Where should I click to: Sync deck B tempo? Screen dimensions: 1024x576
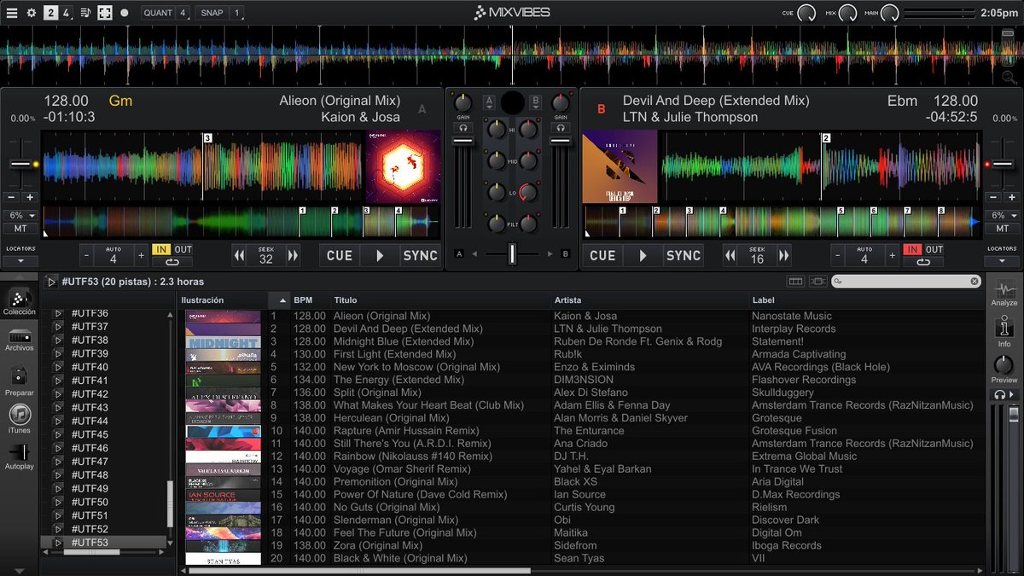point(684,255)
